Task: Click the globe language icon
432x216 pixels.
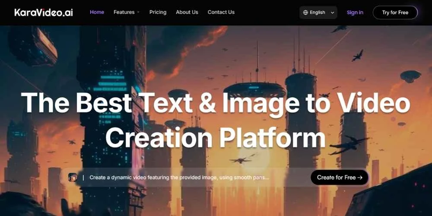Action: pyautogui.click(x=305, y=13)
